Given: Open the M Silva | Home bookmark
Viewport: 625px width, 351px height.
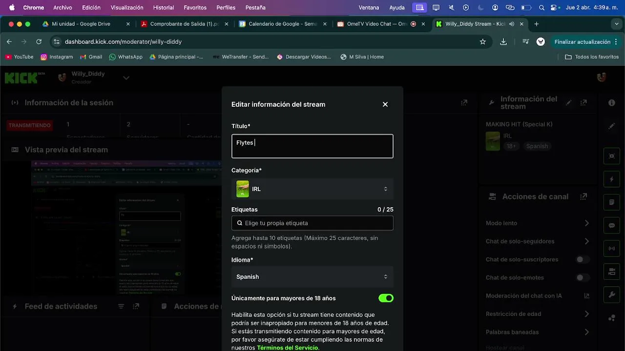Looking at the screenshot, I should [x=362, y=57].
